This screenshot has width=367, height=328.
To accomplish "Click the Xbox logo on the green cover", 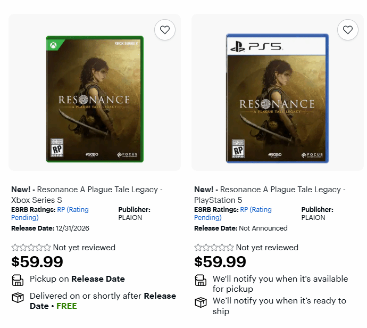I will click(53, 45).
